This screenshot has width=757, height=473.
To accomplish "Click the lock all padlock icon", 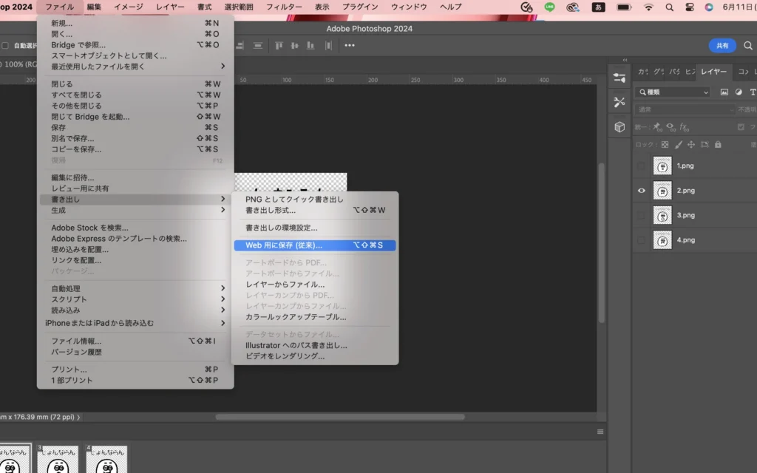I will [x=718, y=145].
